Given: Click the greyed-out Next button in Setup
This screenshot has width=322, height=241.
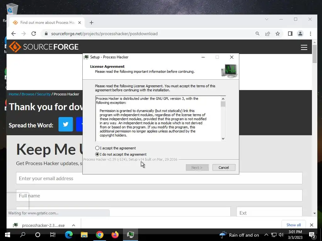Looking at the screenshot, I should 197,168.
